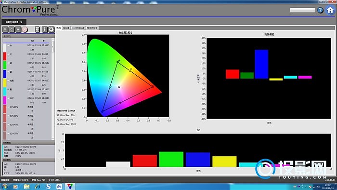Click the C continuous measure button
Viewport: 337px width, 190px height.
click(x=12, y=29)
